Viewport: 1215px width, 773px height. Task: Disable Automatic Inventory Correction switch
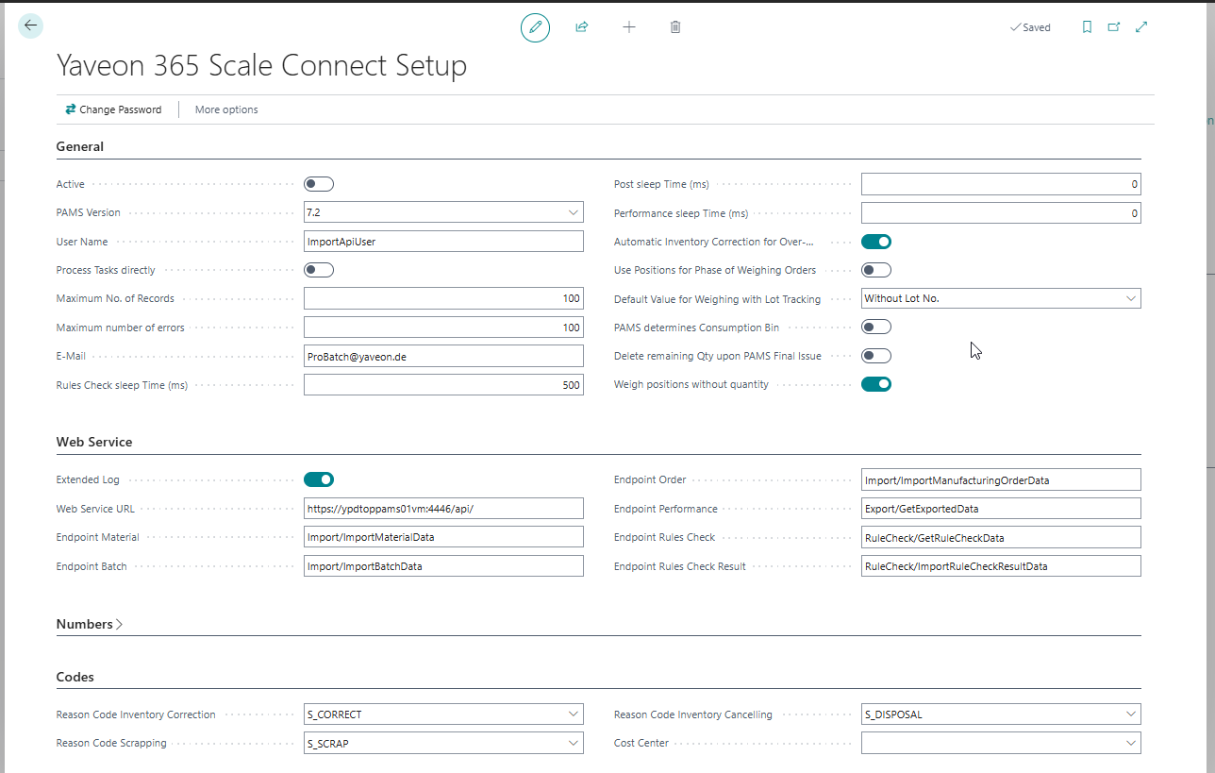[x=876, y=242]
